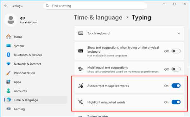Click the Find a setting field
The image size is (190, 117).
[95, 6]
